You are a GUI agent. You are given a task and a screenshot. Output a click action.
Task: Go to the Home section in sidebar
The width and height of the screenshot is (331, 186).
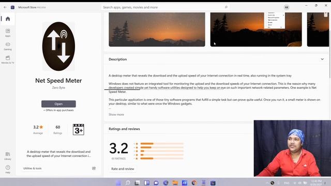click(8, 19)
